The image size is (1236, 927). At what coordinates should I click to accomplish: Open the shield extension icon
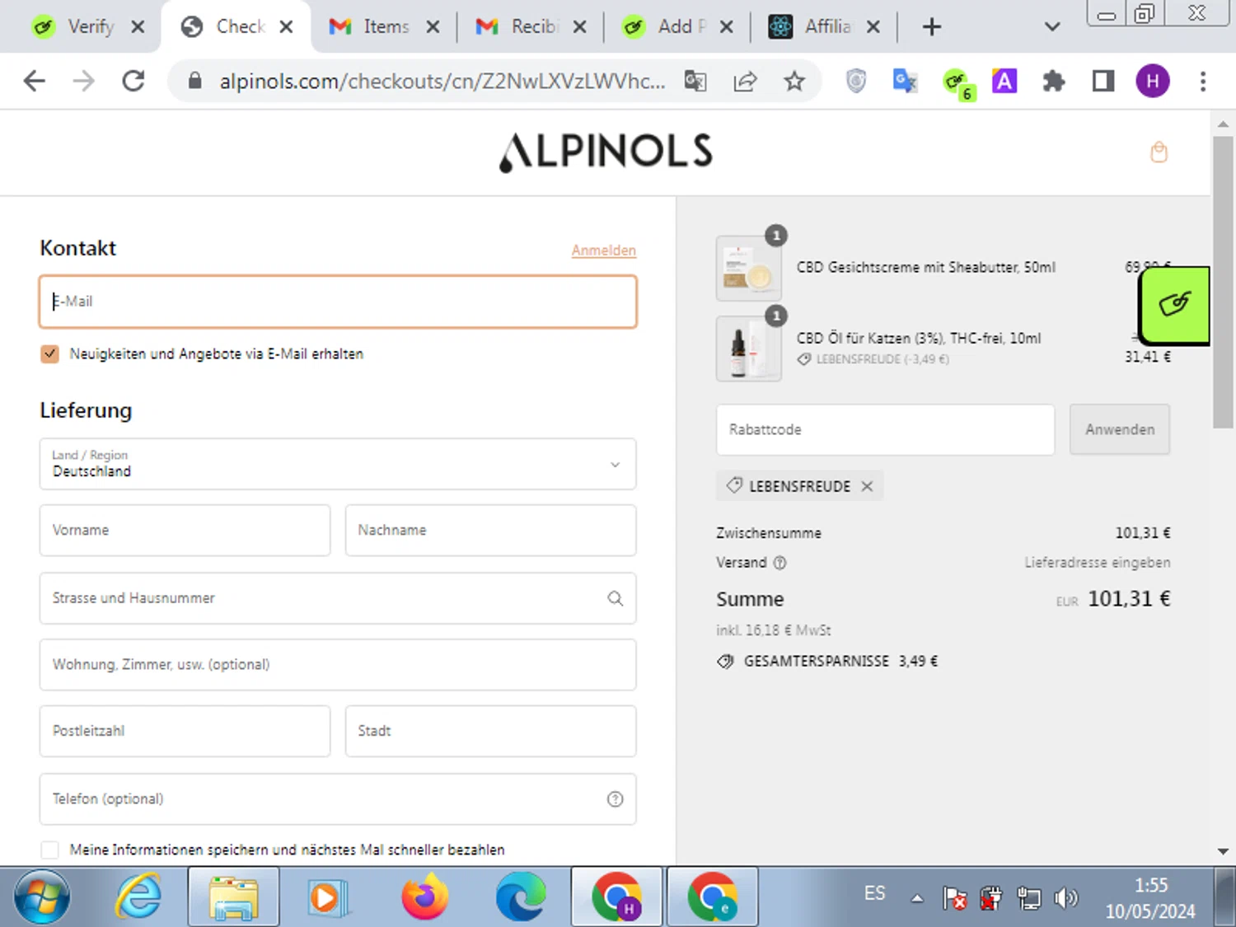tap(856, 81)
